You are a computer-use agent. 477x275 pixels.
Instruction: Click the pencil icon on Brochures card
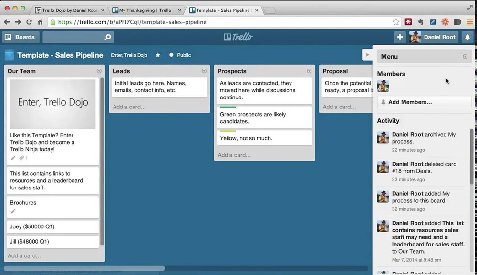(13, 211)
